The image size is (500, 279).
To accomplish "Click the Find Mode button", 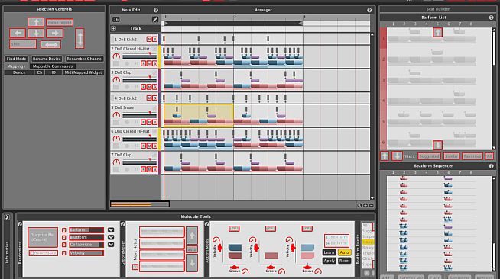I will pos(17,59).
